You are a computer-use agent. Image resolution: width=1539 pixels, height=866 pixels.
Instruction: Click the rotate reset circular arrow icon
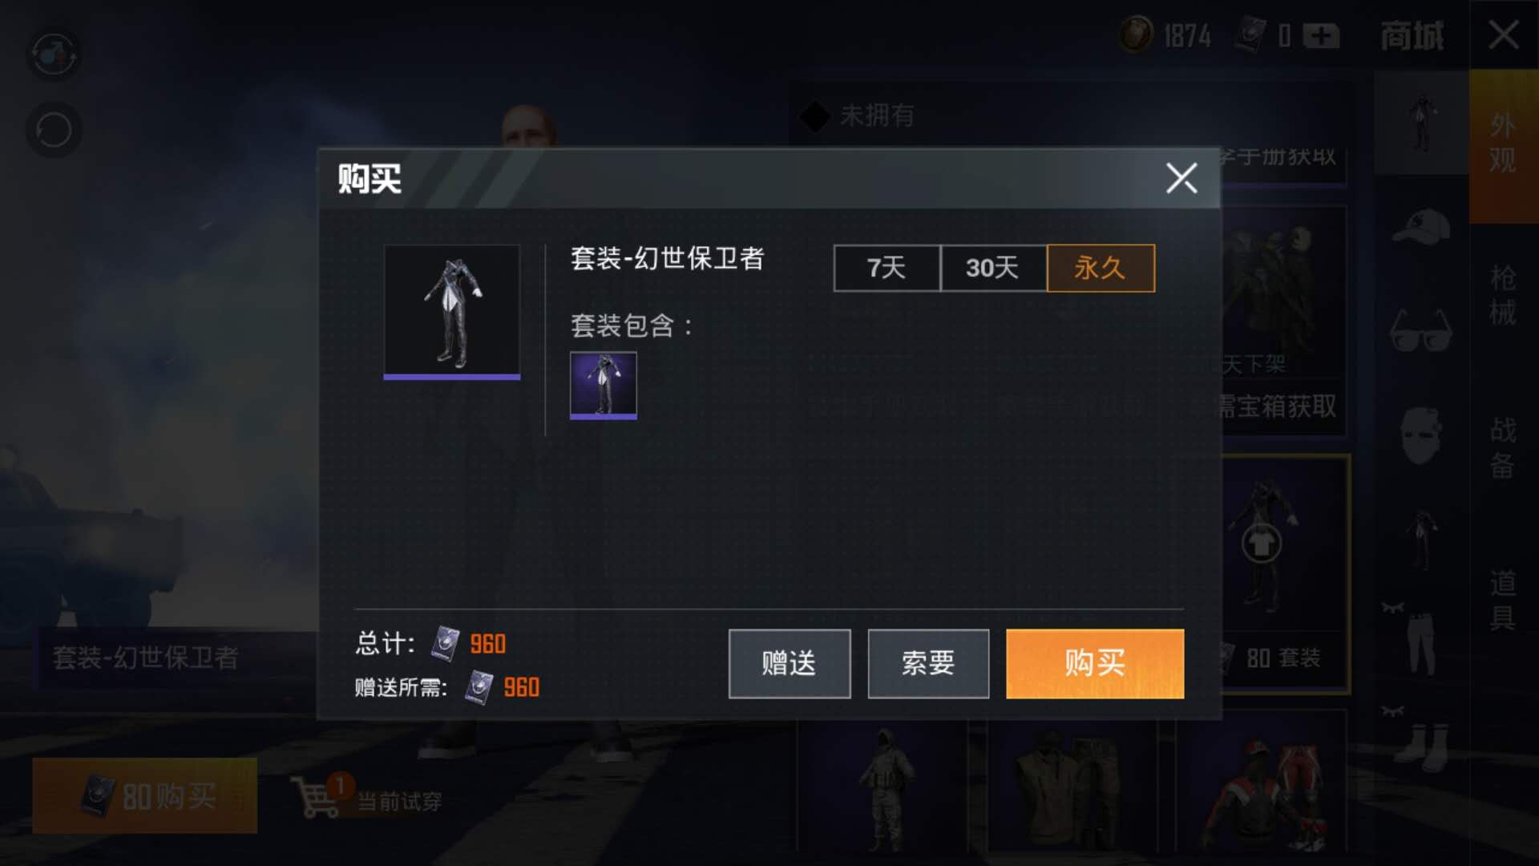tap(54, 129)
